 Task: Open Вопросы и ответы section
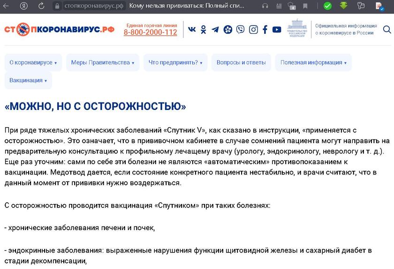click(x=241, y=62)
